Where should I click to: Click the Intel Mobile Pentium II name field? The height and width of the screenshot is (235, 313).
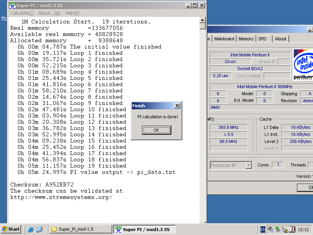[250, 55]
